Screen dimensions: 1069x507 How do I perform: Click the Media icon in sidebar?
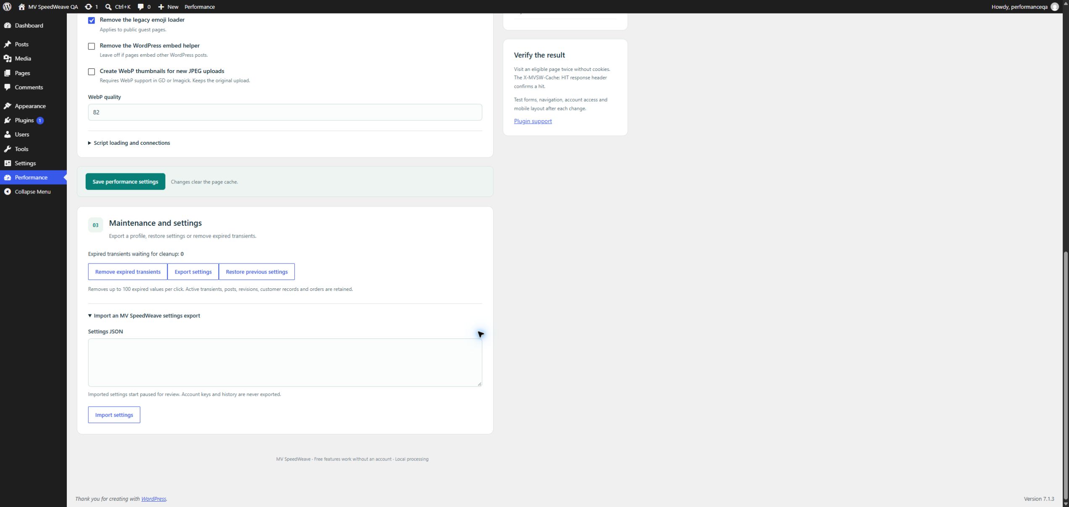coord(8,58)
